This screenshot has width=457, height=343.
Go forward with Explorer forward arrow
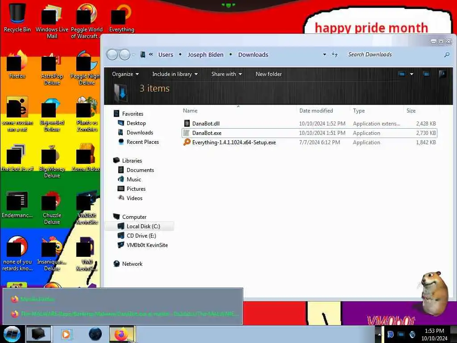click(x=125, y=54)
